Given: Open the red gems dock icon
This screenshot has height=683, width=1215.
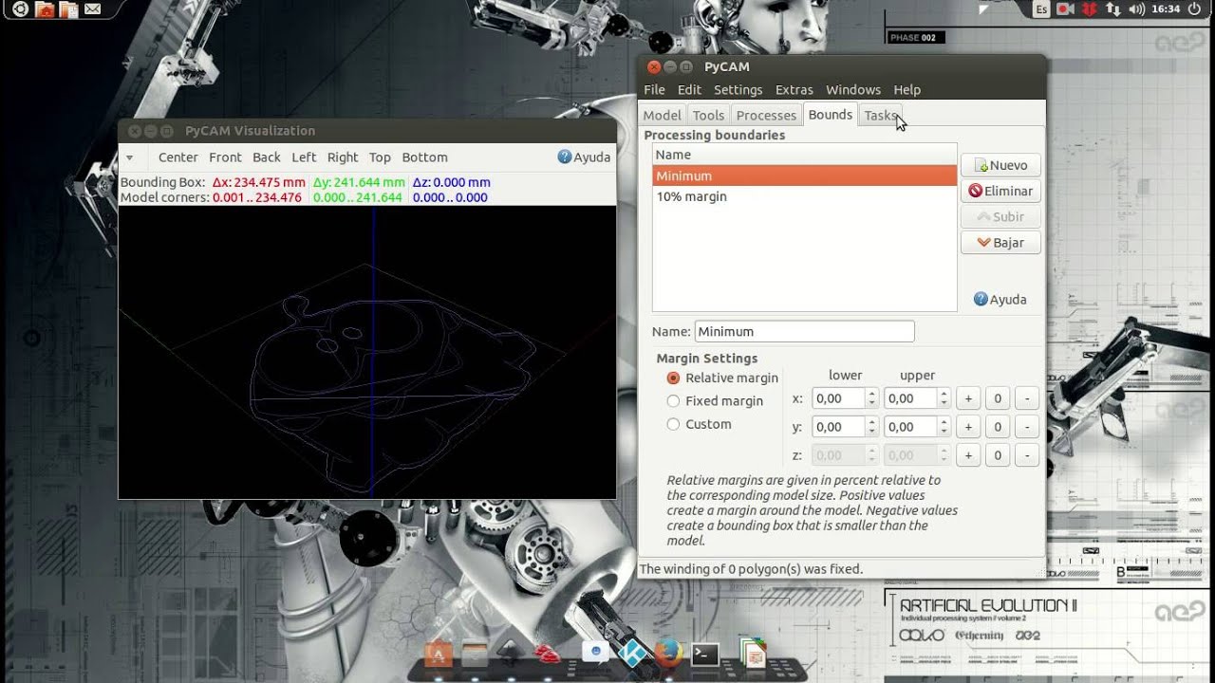Looking at the screenshot, I should (547, 654).
